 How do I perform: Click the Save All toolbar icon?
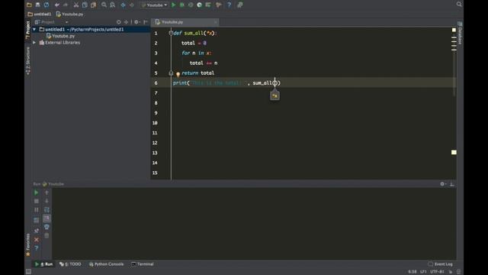click(37, 5)
